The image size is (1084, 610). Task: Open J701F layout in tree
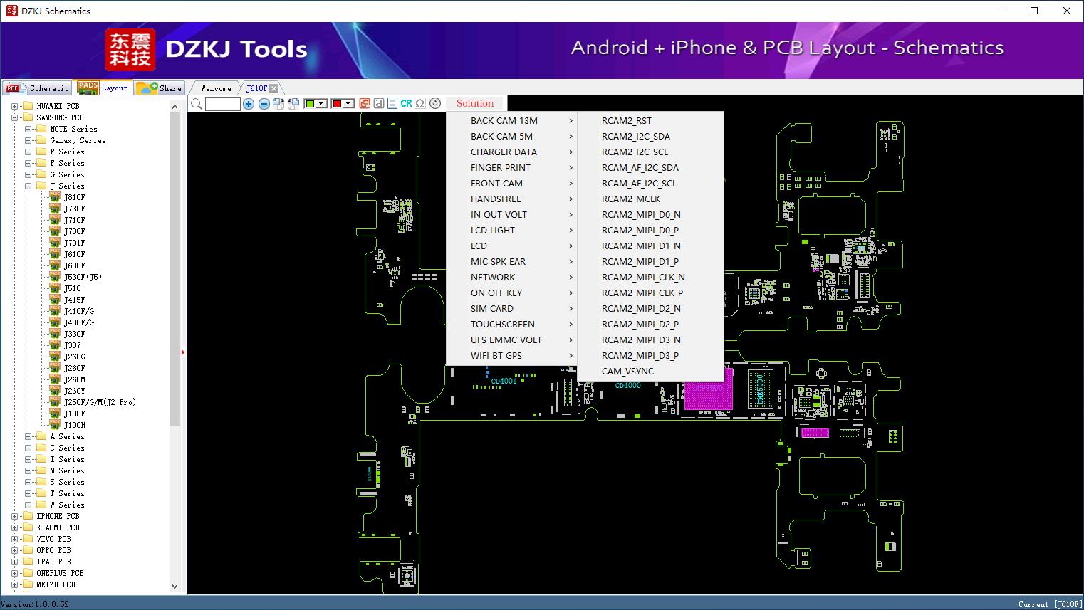pos(74,243)
